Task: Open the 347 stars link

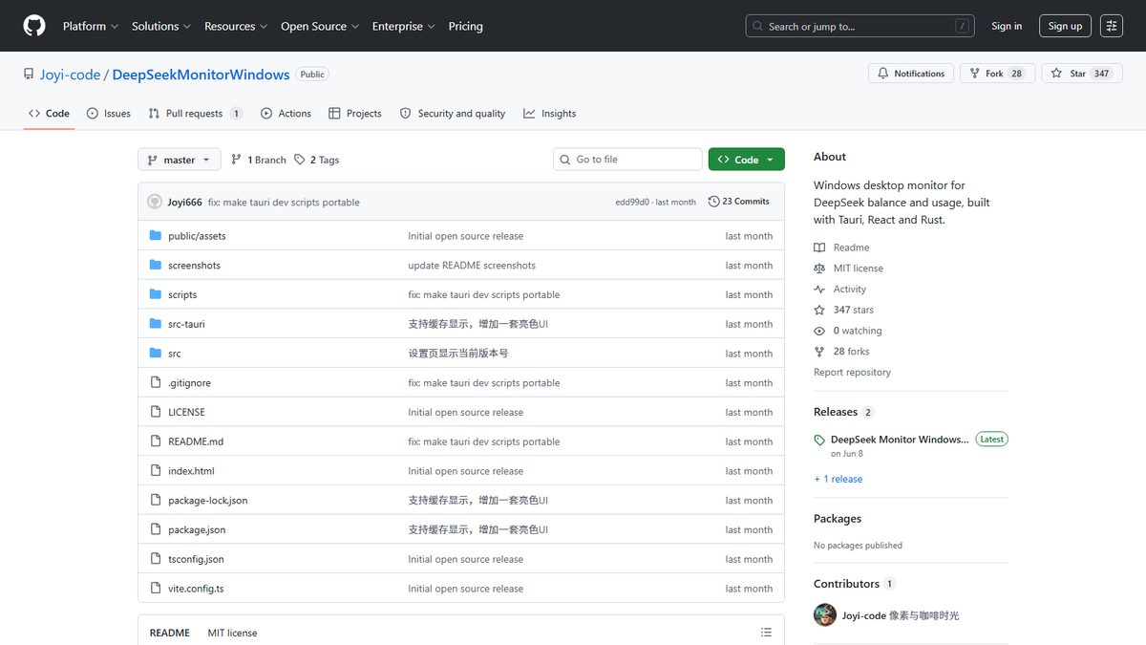Action: [843, 310]
